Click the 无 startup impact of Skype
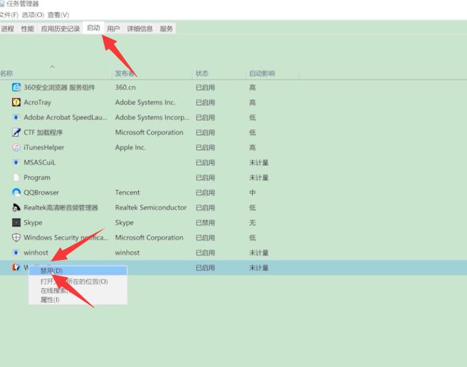This screenshot has width=467, height=367. tap(252, 223)
